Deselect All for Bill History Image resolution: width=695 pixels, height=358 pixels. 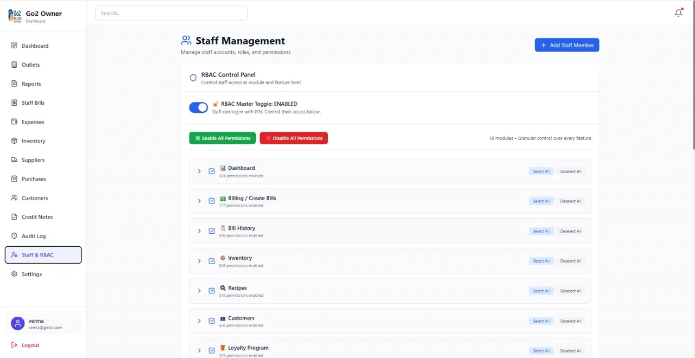pos(571,231)
